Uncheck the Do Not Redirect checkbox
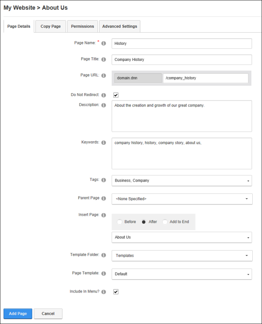 (x=116, y=95)
